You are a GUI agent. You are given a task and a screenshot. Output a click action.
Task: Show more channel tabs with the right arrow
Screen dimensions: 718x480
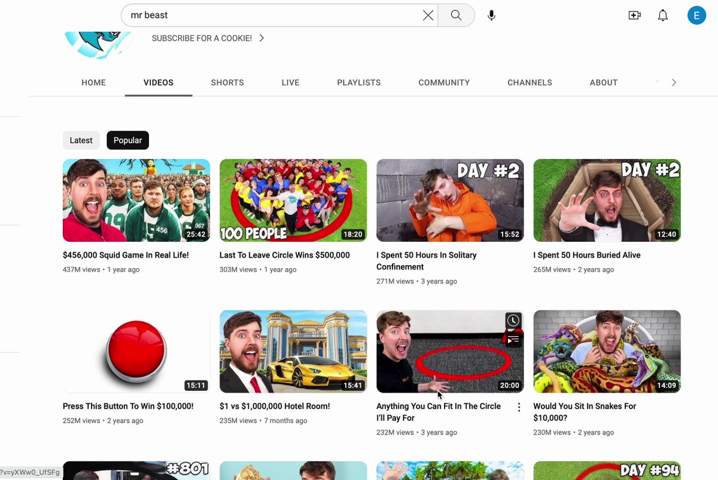[x=674, y=83]
